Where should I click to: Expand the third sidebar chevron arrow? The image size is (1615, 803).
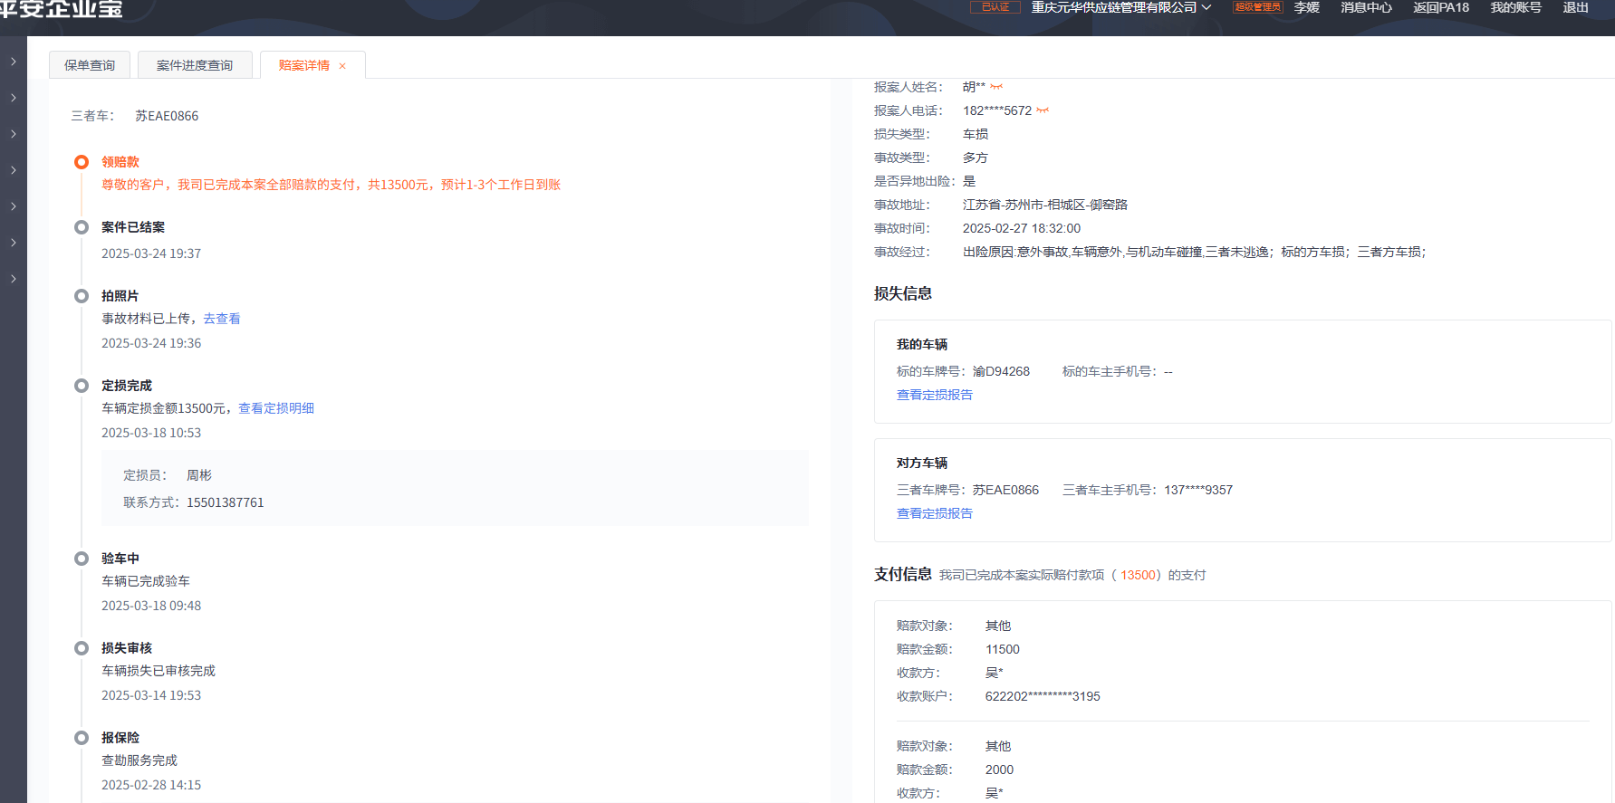tap(14, 134)
